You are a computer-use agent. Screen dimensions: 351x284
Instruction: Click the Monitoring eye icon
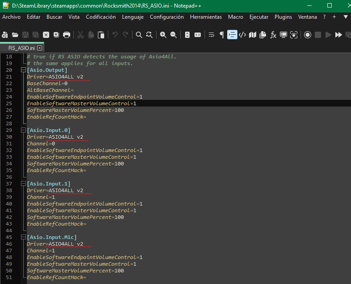point(294,35)
